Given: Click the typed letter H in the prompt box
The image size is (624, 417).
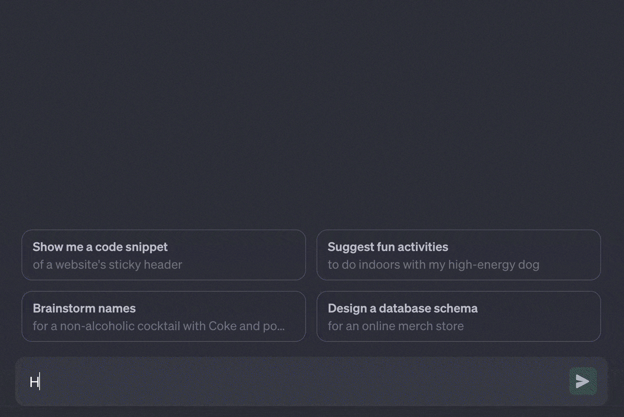Looking at the screenshot, I should (x=34, y=382).
